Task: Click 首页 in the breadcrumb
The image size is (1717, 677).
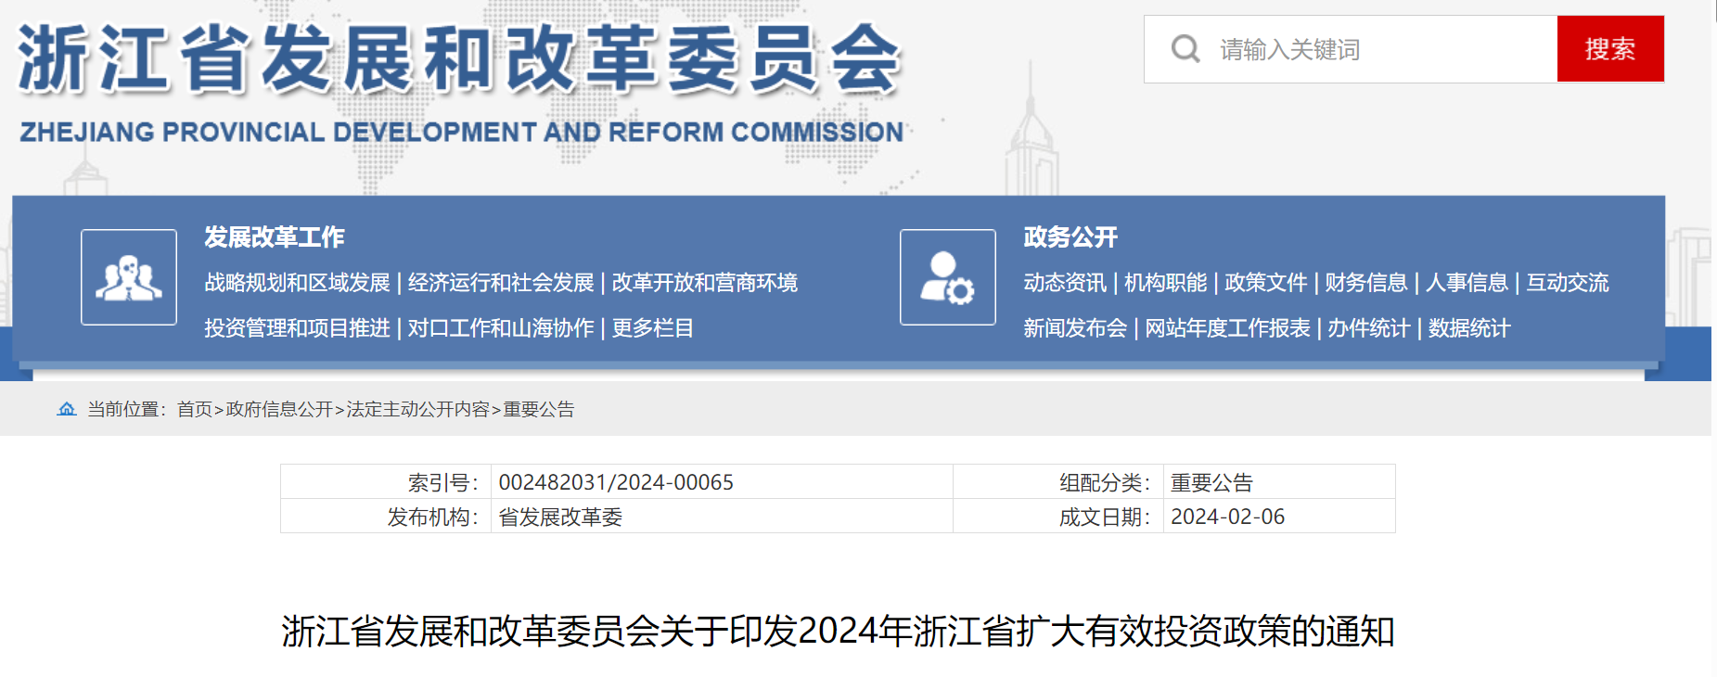Action: [x=195, y=410]
